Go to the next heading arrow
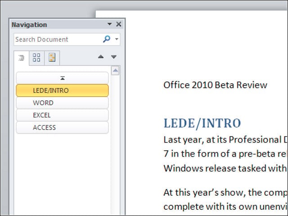 (114, 57)
